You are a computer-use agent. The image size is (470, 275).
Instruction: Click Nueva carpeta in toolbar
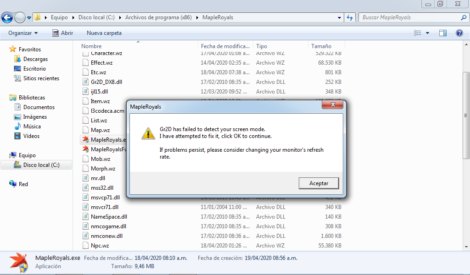(x=104, y=33)
